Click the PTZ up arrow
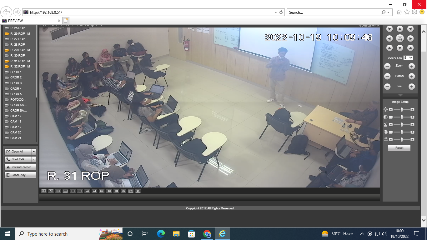 400,29
